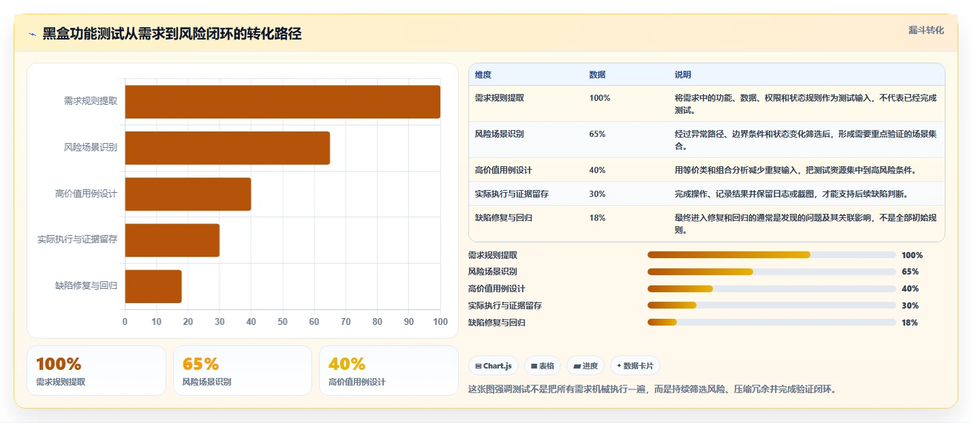Click the description starting 用等价类和组合分析
Image resolution: width=972 pixels, height=423 pixels.
795,170
